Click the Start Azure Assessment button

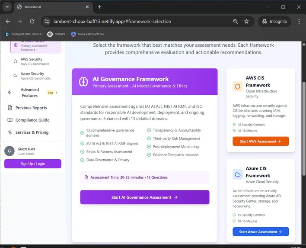[261, 232]
